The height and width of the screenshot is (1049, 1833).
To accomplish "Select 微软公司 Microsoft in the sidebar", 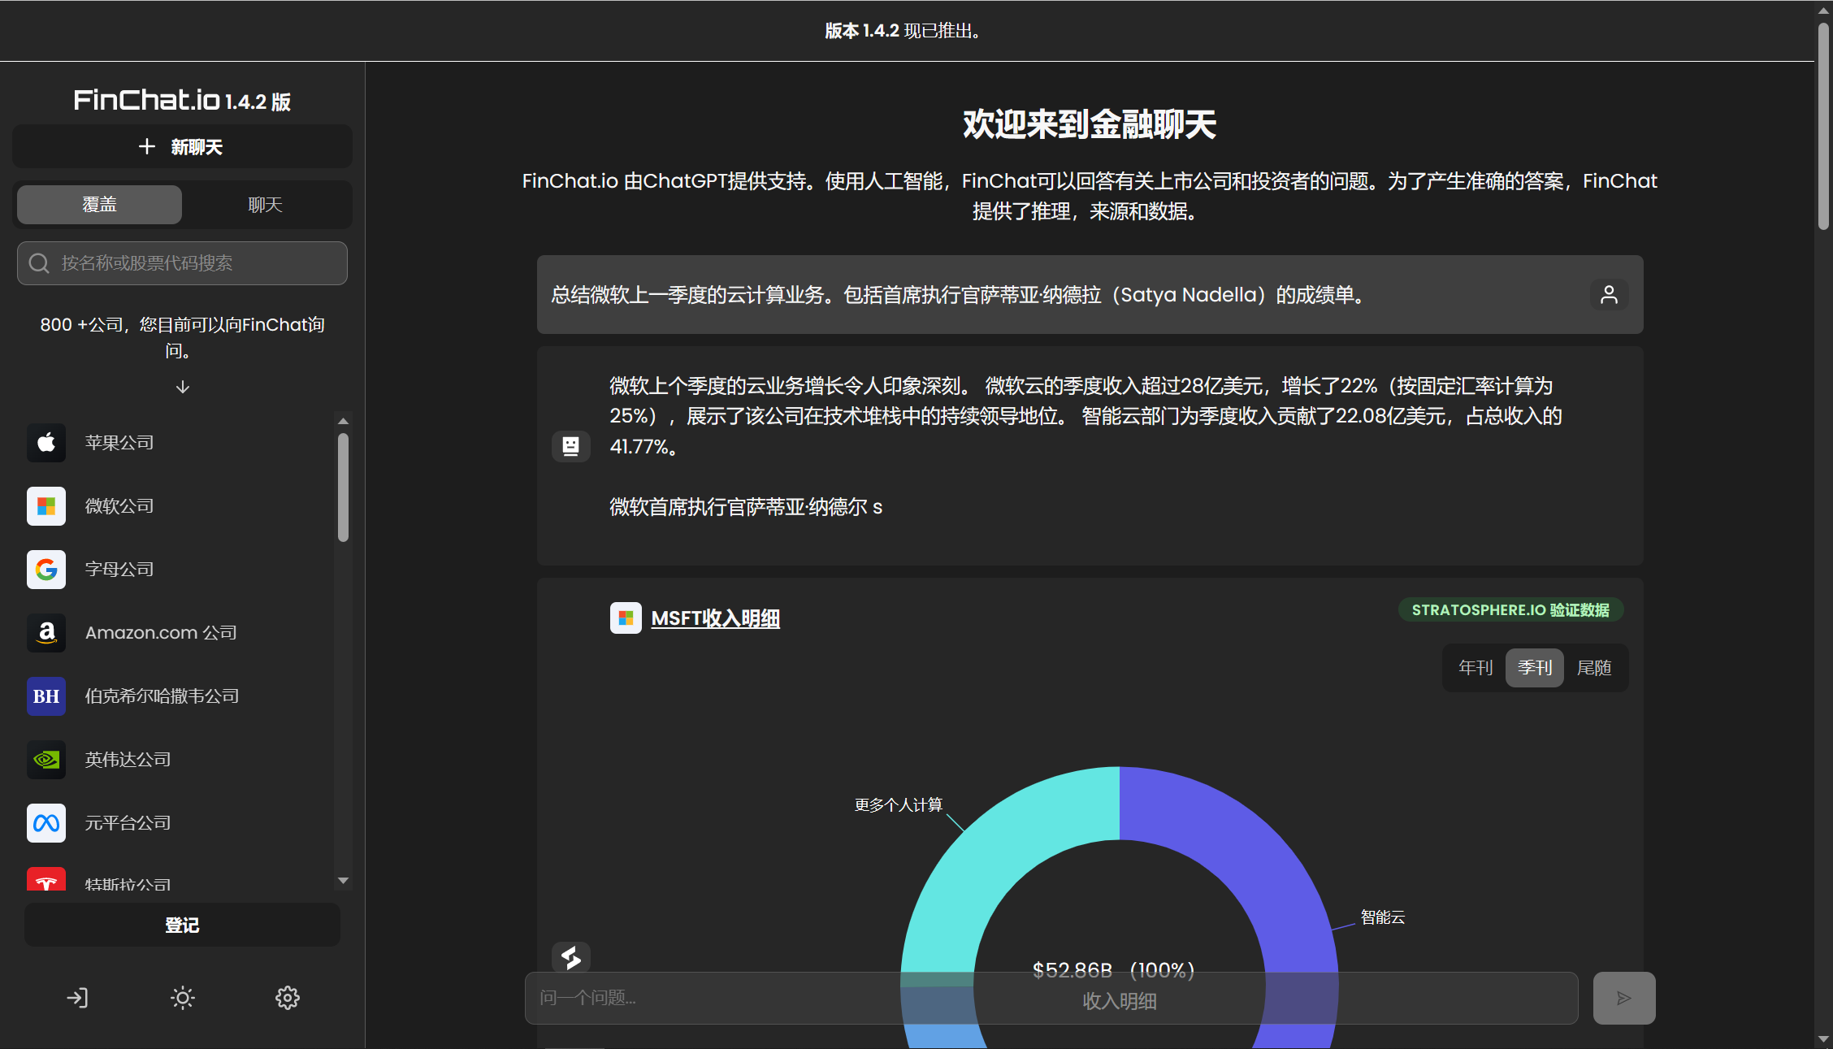I will tap(119, 505).
